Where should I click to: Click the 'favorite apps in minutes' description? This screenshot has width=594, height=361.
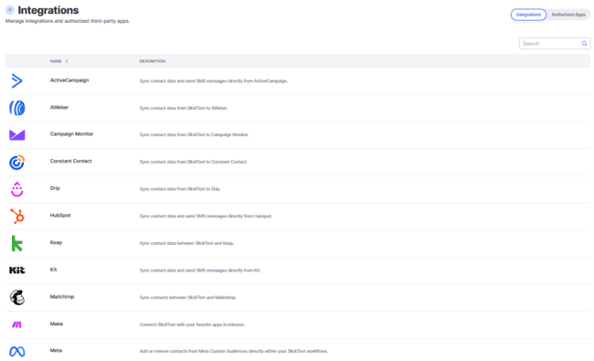click(x=192, y=324)
